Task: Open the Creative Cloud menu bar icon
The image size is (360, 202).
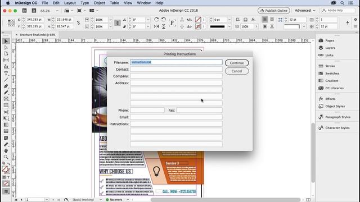Action: coord(334,3)
